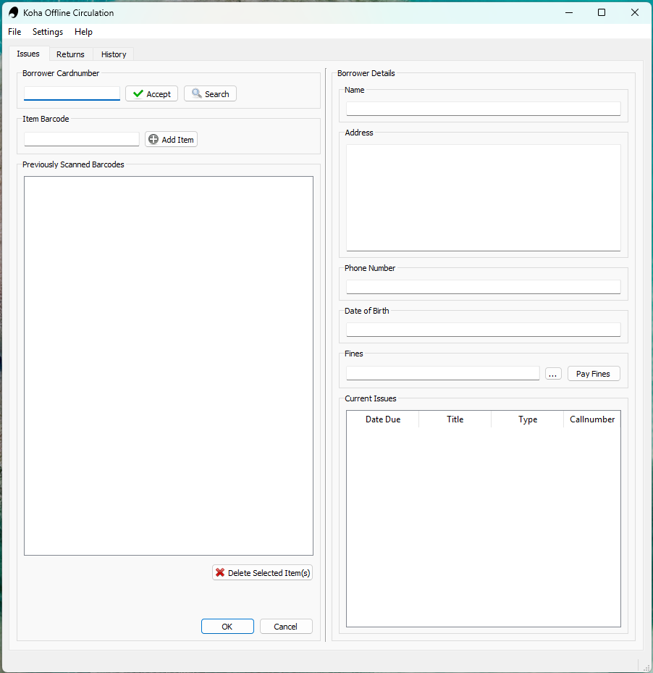Viewport: 653px width, 673px height.
Task: Click the ellipsis button beside Fines field
Action: 553,374
